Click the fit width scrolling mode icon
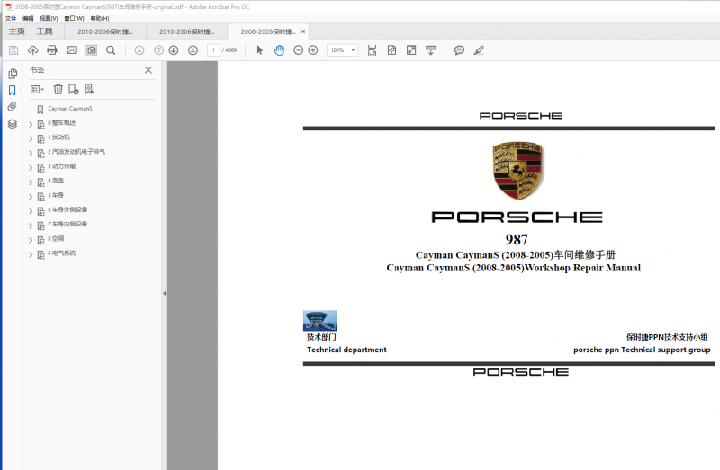Image resolution: width=720 pixels, height=470 pixels. 372,50
